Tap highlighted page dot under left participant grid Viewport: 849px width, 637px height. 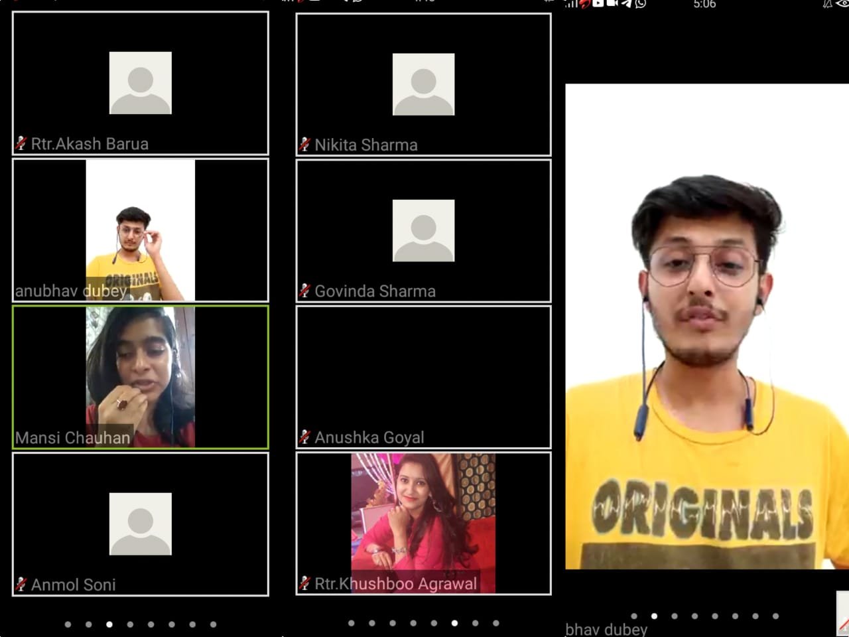(109, 624)
